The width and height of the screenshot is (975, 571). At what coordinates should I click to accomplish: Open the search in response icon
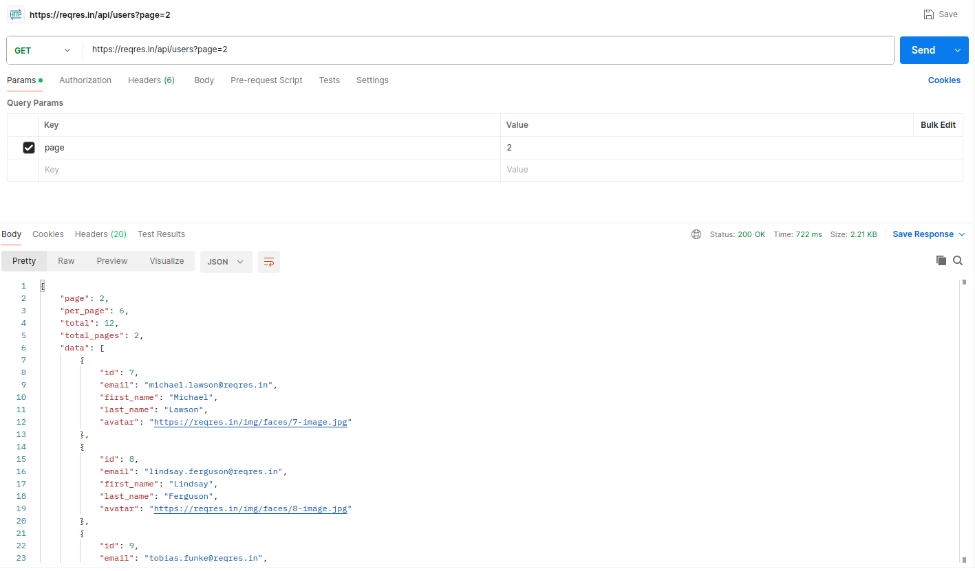(958, 260)
